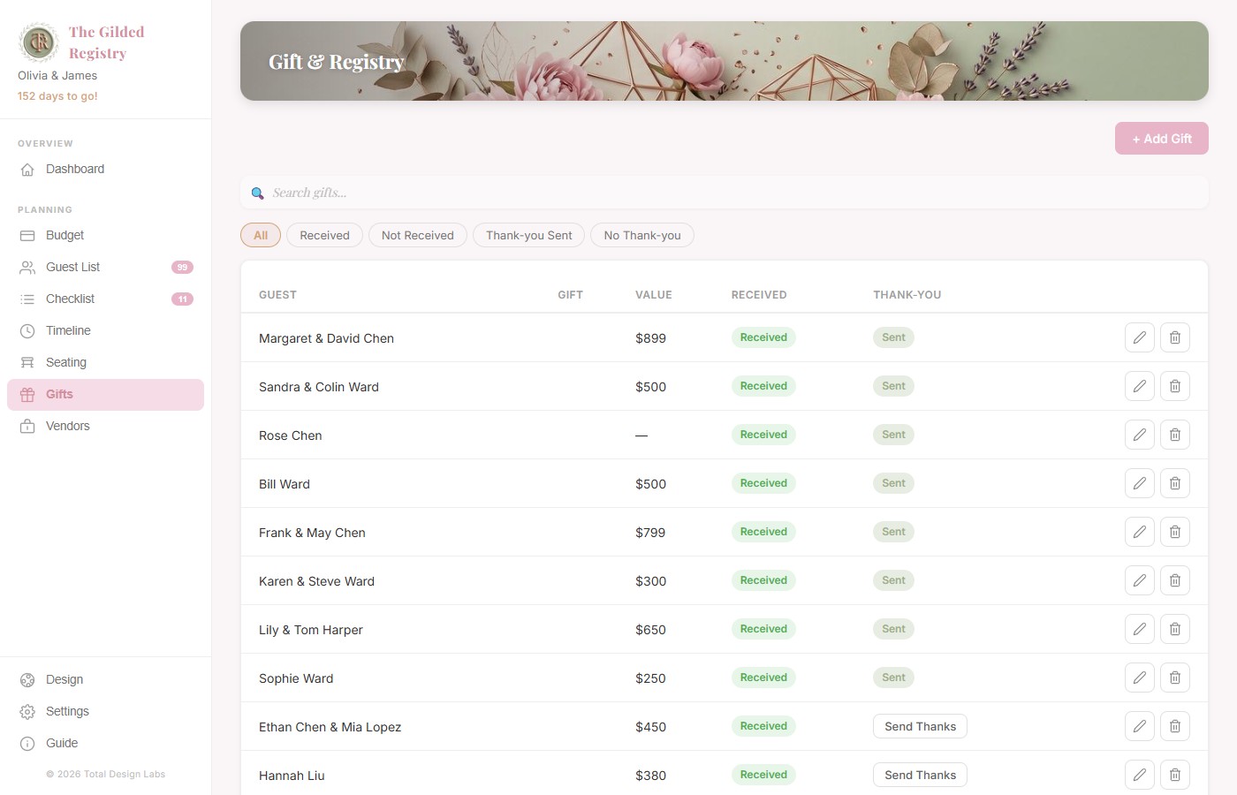The height and width of the screenshot is (795, 1237).
Task: Edit Sandra & Colin Ward's gift
Action: coord(1140,386)
